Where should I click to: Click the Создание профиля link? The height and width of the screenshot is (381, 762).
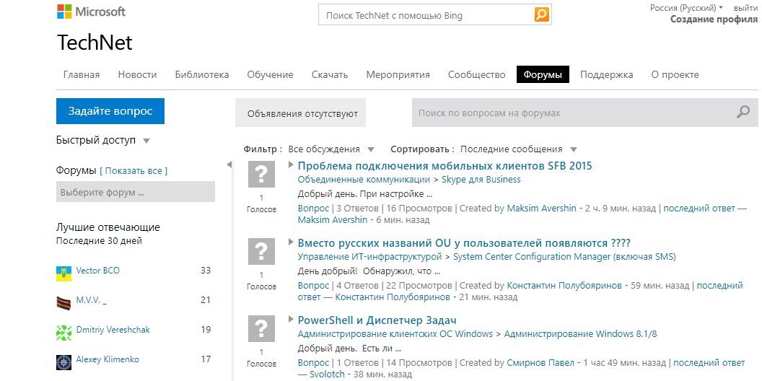[714, 19]
